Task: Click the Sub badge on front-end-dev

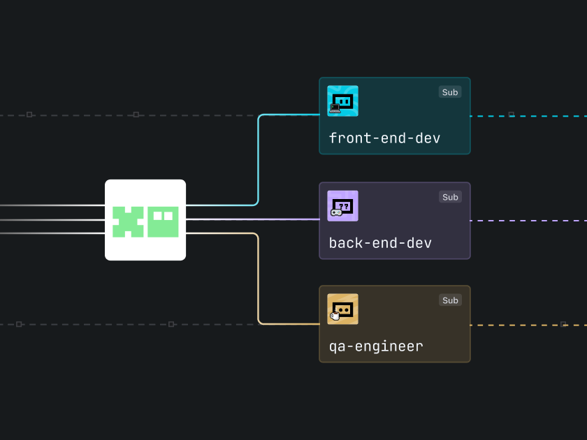Action: click(x=450, y=92)
